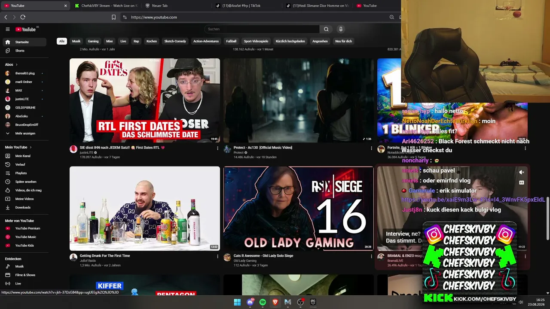The height and width of the screenshot is (309, 550).
Task: Select the Mixe filter chip
Action: [x=110, y=41]
